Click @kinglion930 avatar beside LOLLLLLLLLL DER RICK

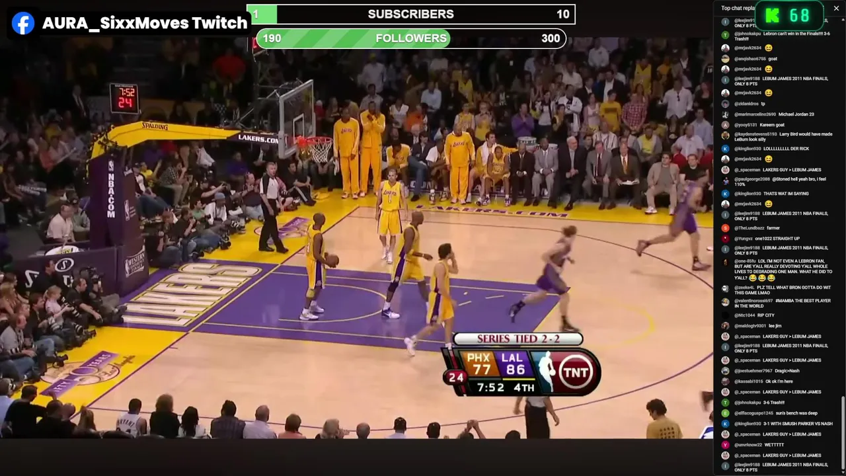click(725, 149)
